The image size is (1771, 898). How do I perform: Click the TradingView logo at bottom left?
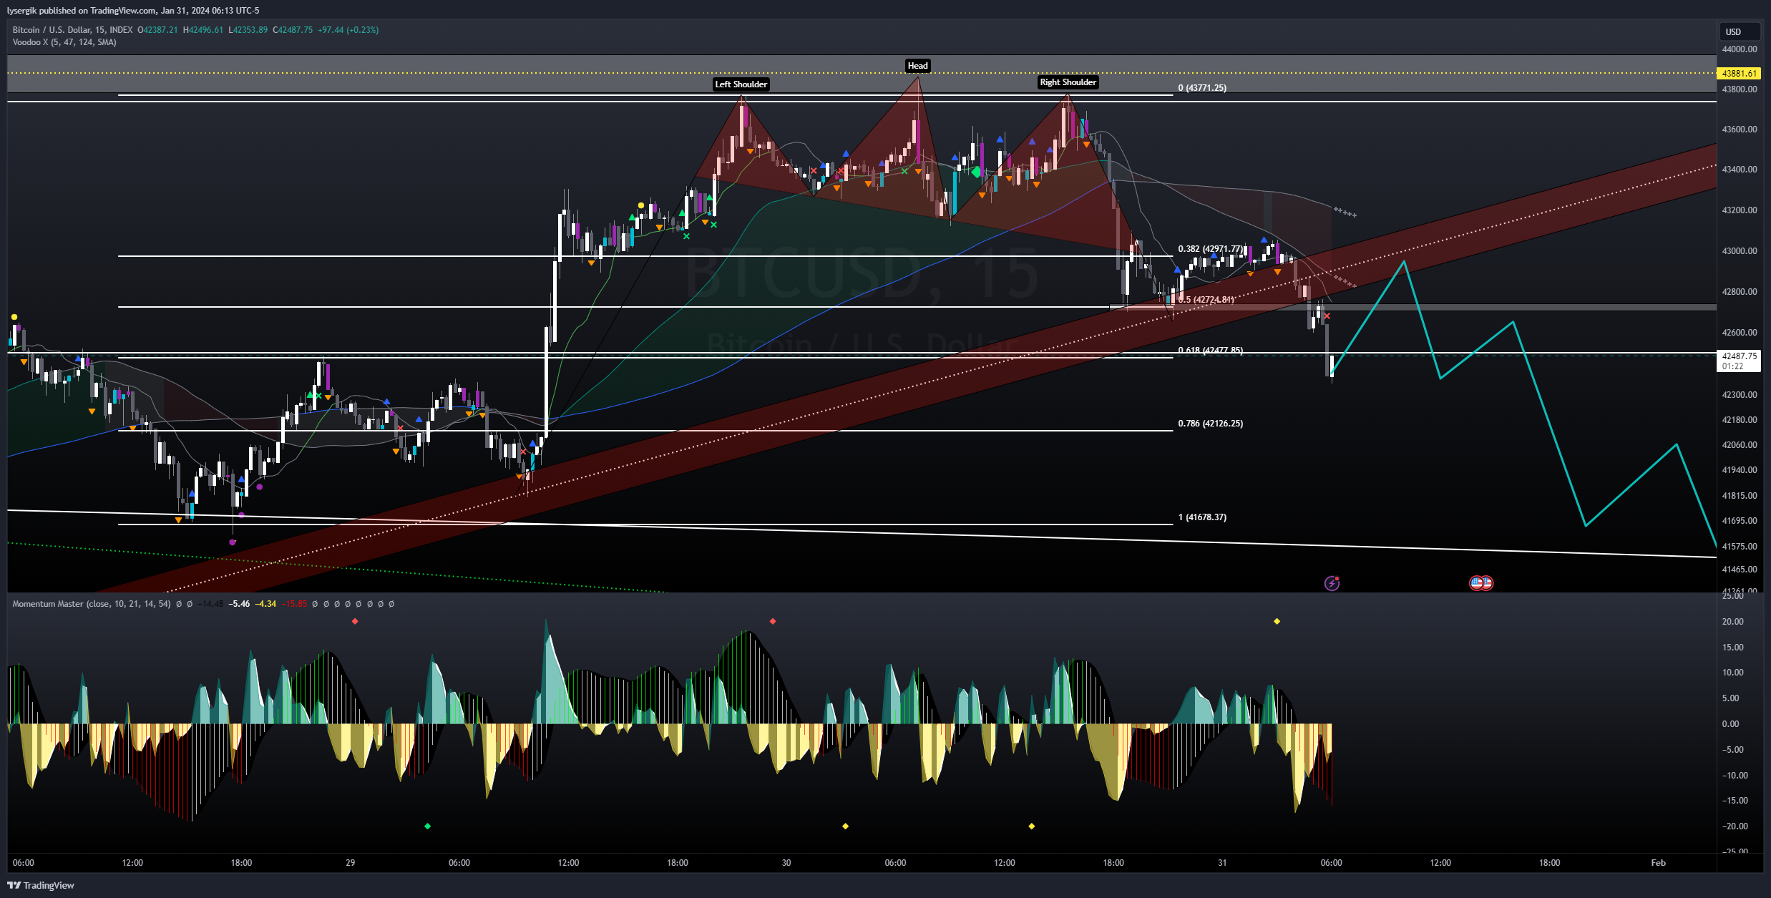[41, 885]
